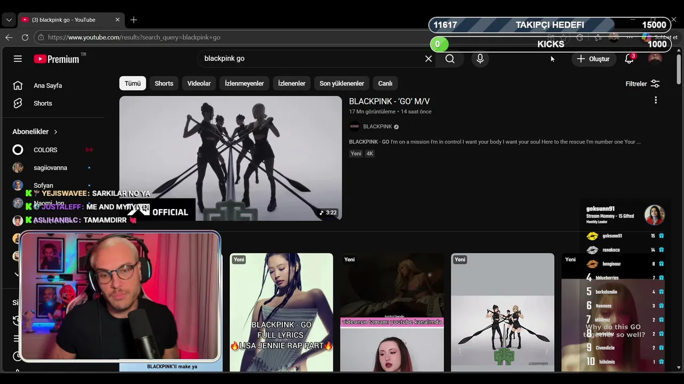The image size is (684, 384).
Task: Open the YouTube hamburger guide menu
Action: tap(18, 59)
